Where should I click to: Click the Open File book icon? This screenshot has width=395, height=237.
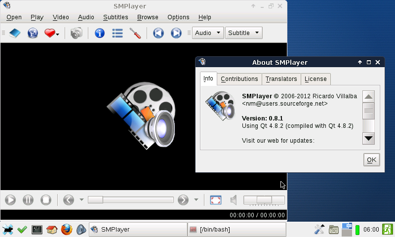[15, 33]
